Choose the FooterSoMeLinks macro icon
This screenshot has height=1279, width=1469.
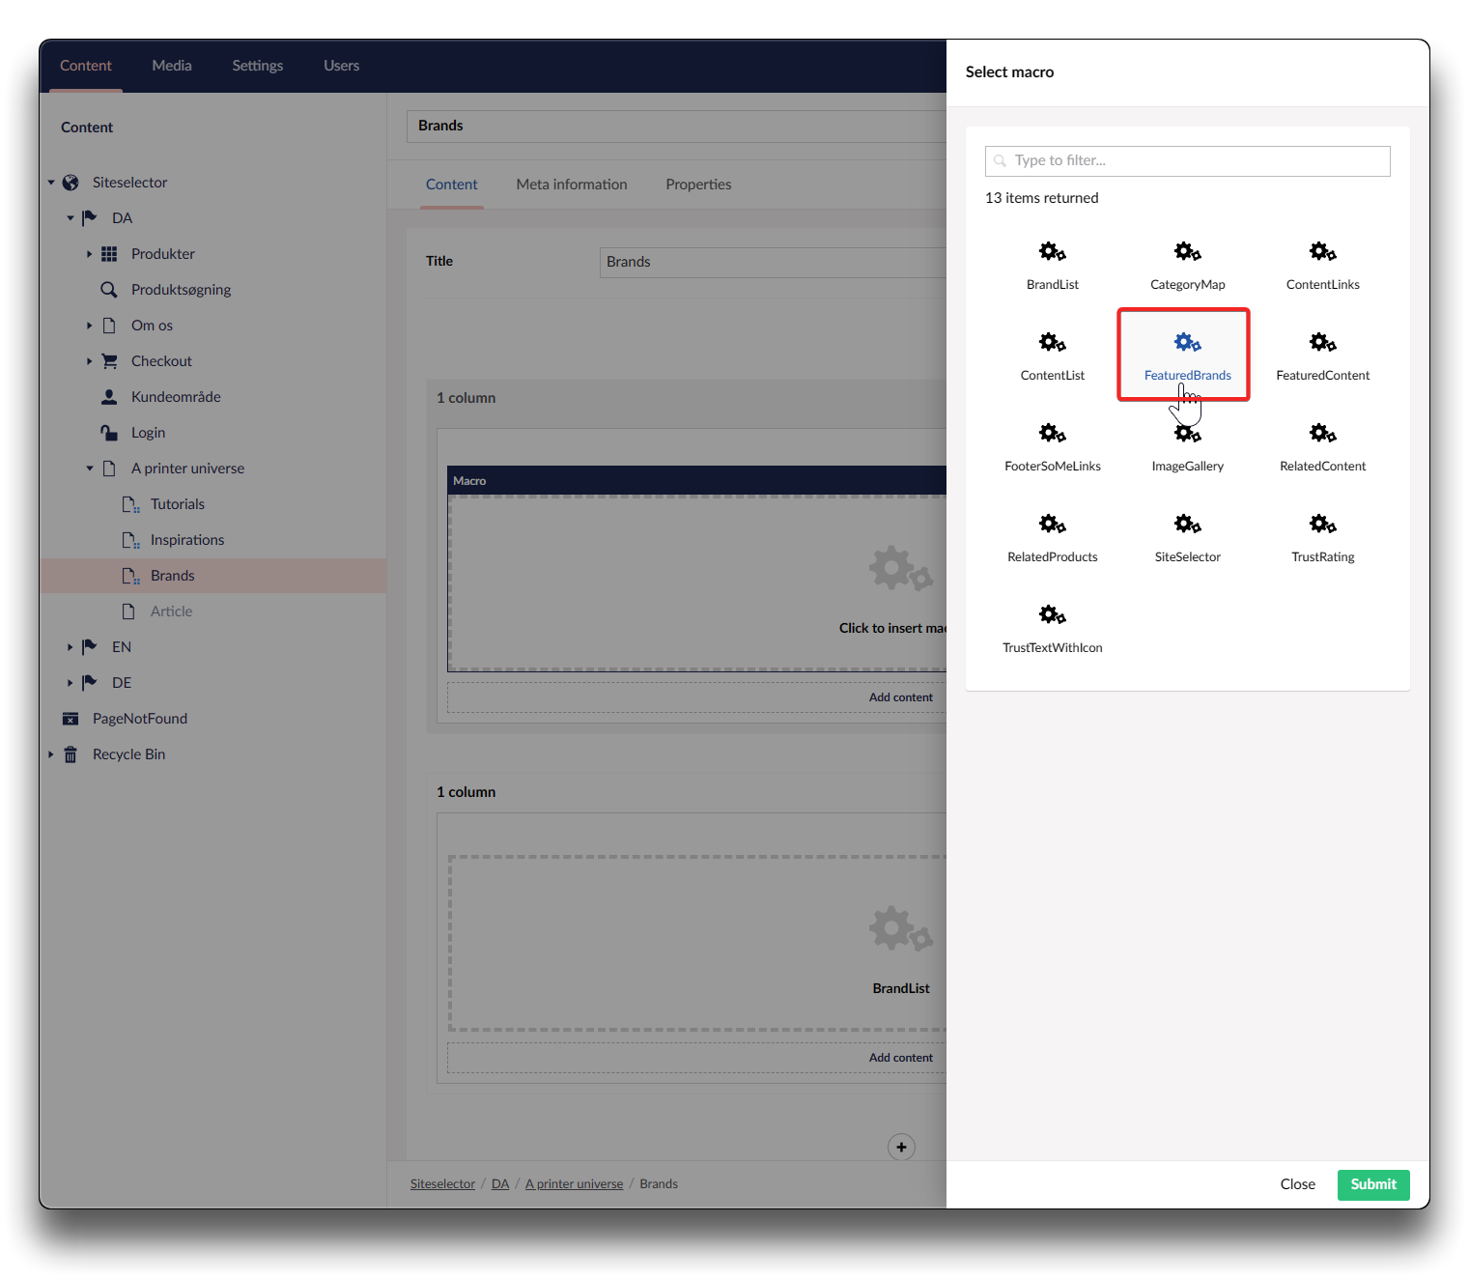point(1052,434)
